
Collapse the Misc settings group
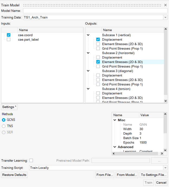click(x=115, y=120)
